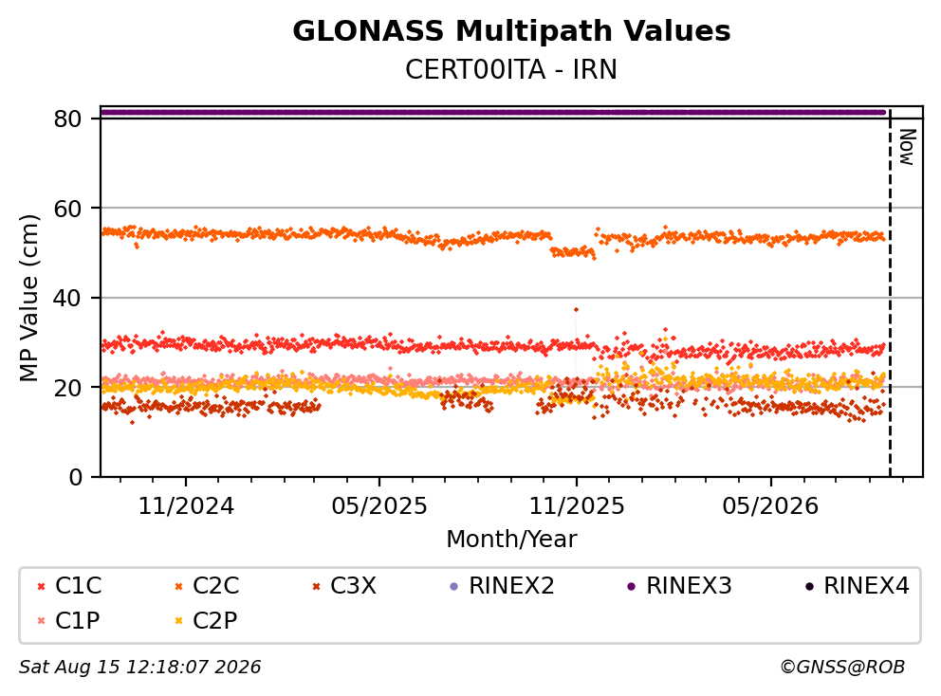Click the RINEX2 legend dot

[453, 586]
